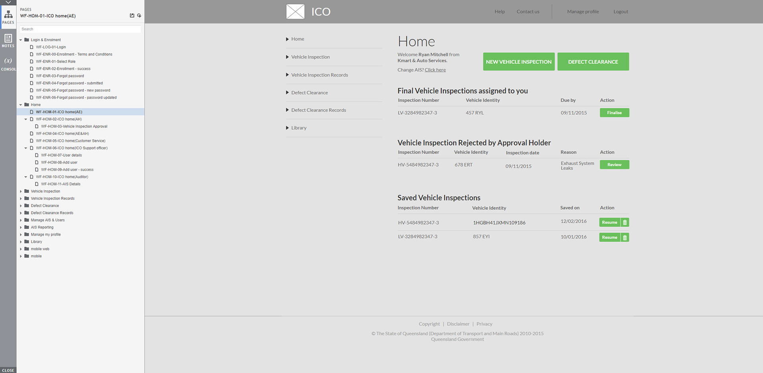The image size is (763, 373).
Task: Open Contact us in header
Action: point(528,12)
